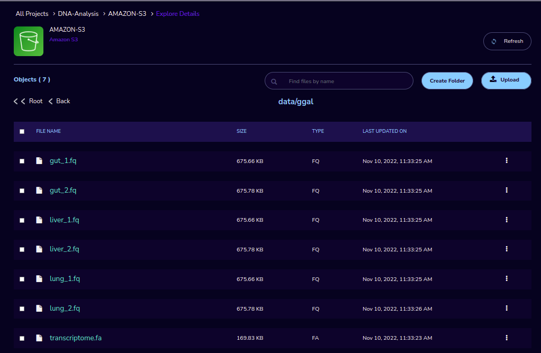Refresh the object list
This screenshot has width=541, height=353.
507,41
